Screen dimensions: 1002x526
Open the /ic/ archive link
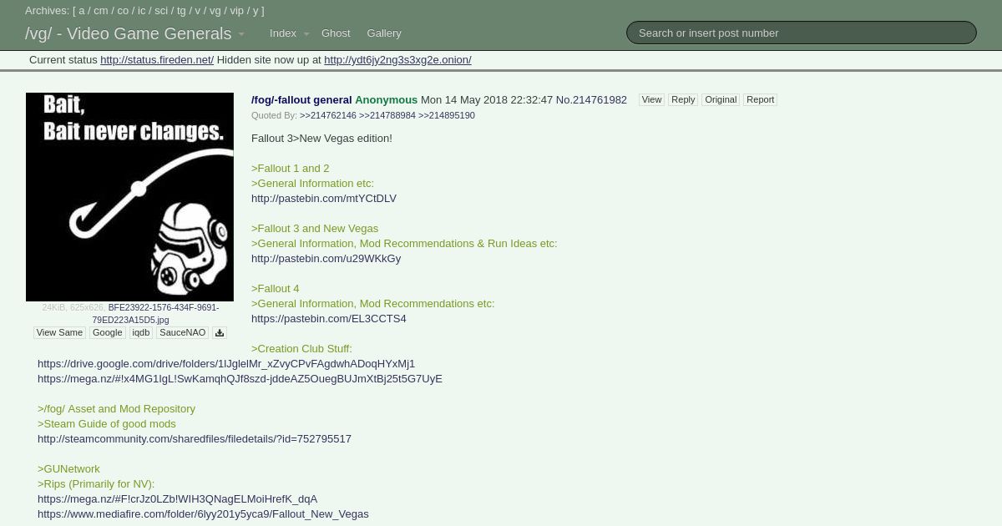141,11
